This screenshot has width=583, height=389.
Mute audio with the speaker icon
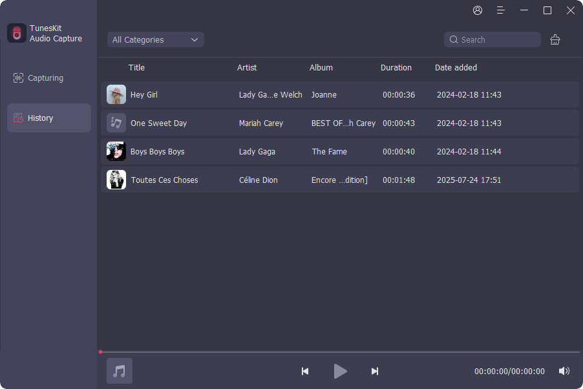(x=564, y=371)
